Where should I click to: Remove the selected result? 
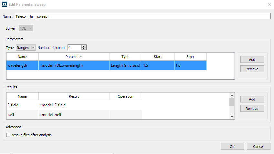252,109
